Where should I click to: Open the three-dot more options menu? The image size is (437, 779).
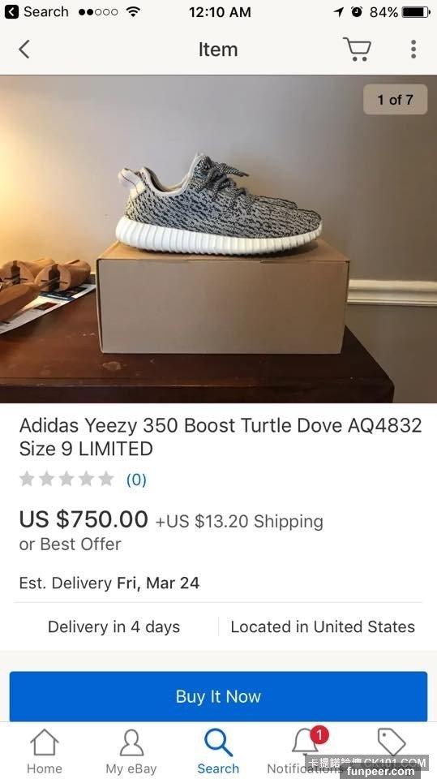[413, 49]
